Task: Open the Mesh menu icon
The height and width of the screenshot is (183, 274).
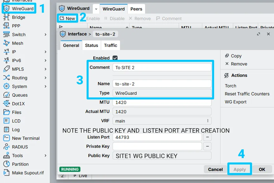Action: [6, 43]
